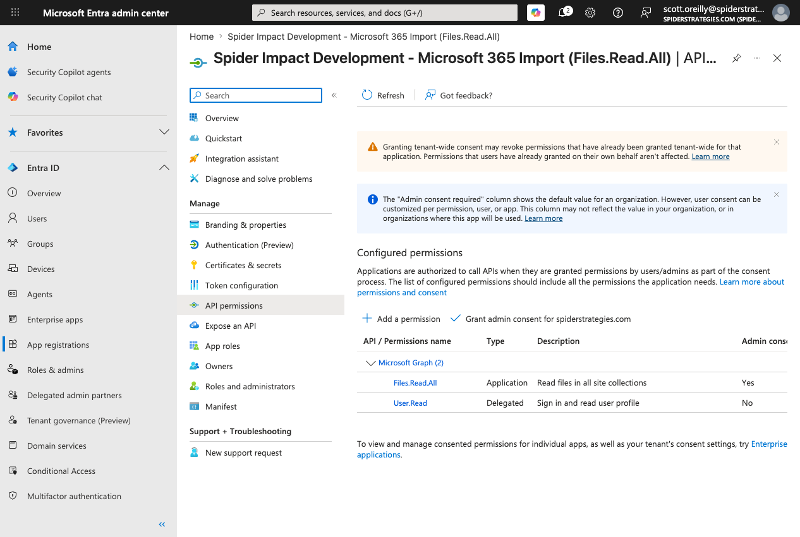The width and height of the screenshot is (800, 537).
Task: Open Authentication (Preview)
Action: coord(250,245)
